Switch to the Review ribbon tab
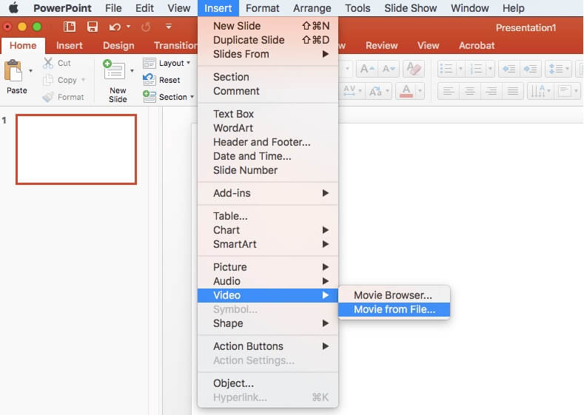 (381, 45)
